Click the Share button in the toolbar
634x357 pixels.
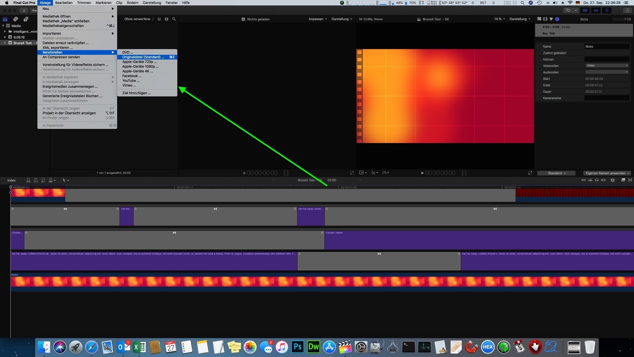[627, 10]
